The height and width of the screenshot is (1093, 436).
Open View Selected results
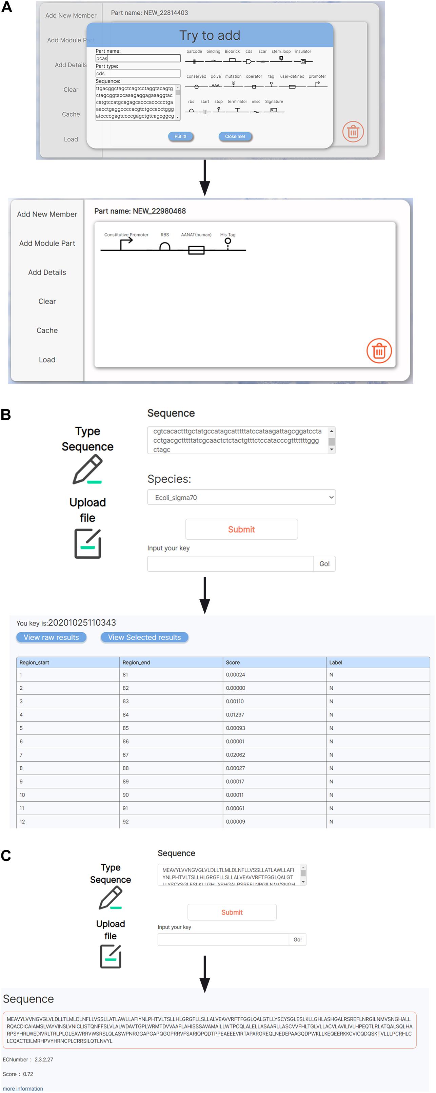click(x=144, y=637)
